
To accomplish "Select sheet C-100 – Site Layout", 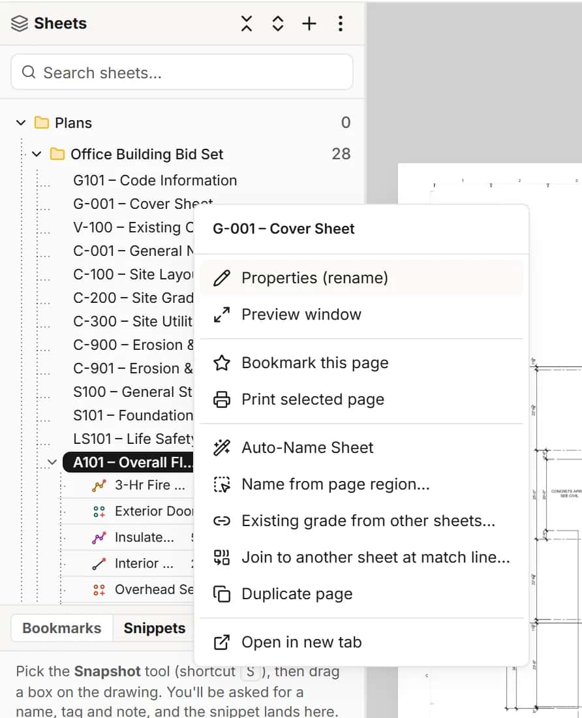I will point(134,274).
